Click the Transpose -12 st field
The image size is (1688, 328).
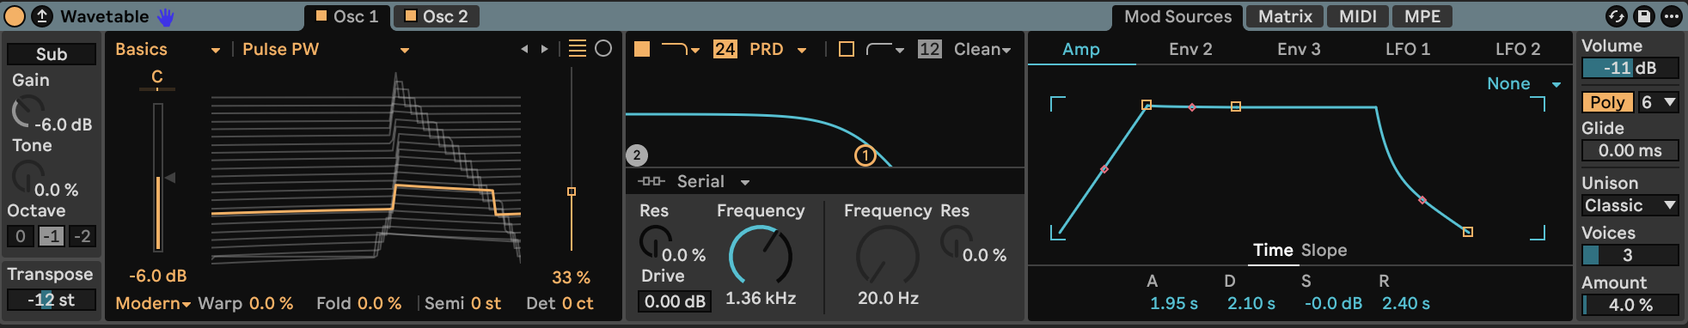click(x=52, y=300)
